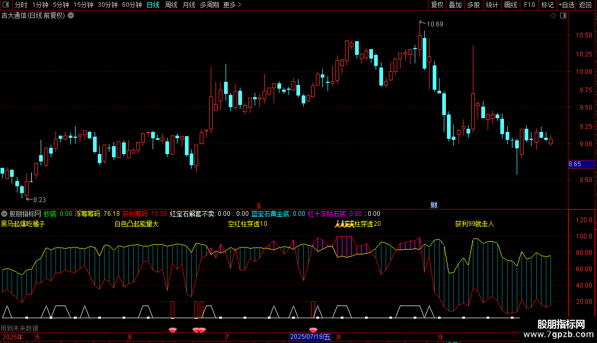Image resolution: width=597 pixels, height=343 pixels.
Task: Click the 空红柱穿透10 label
Action: (247, 224)
